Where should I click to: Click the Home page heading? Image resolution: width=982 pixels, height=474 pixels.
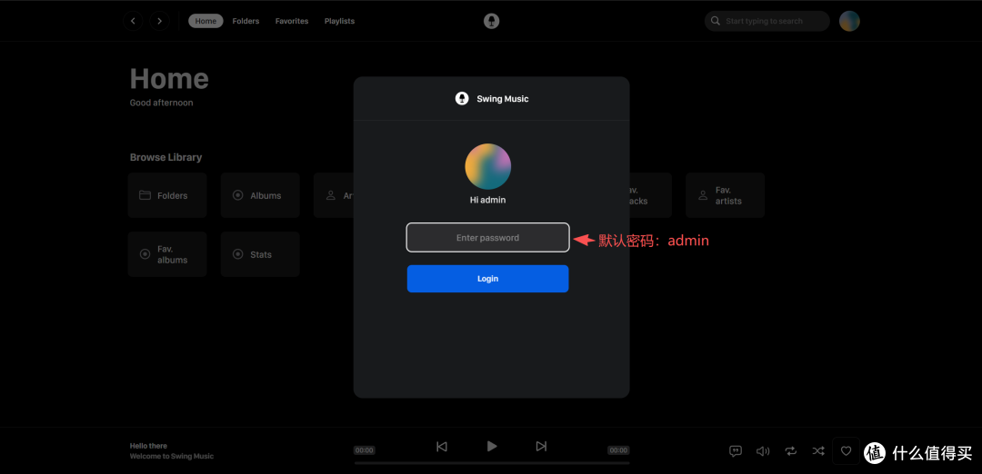click(169, 79)
